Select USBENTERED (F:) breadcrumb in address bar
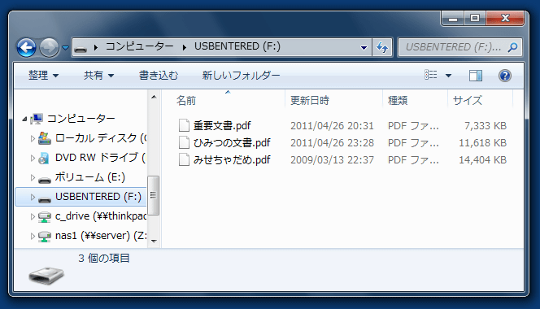540x309 pixels. click(x=237, y=46)
